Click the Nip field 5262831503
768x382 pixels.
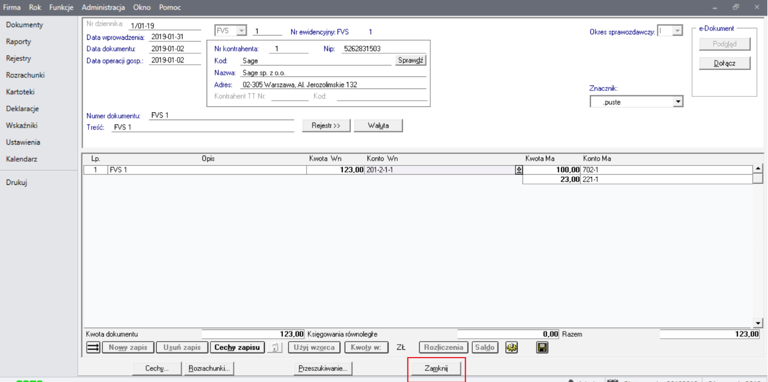point(384,49)
